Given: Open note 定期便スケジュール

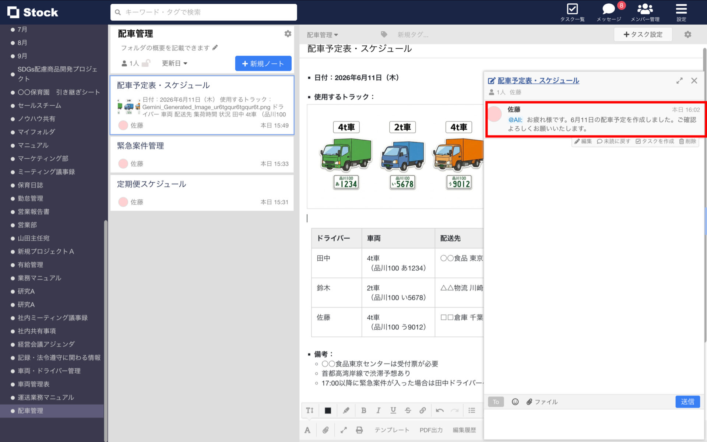Looking at the screenshot, I should point(202,193).
